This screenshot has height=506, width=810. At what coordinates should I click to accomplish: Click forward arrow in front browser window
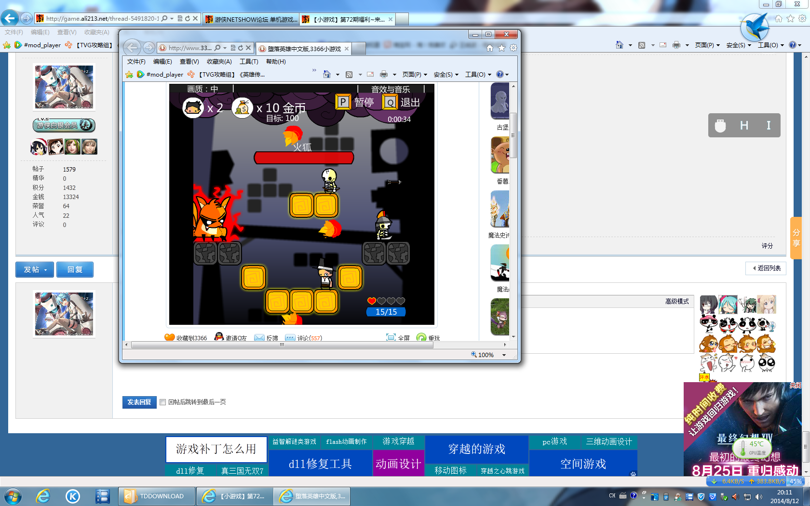click(149, 48)
